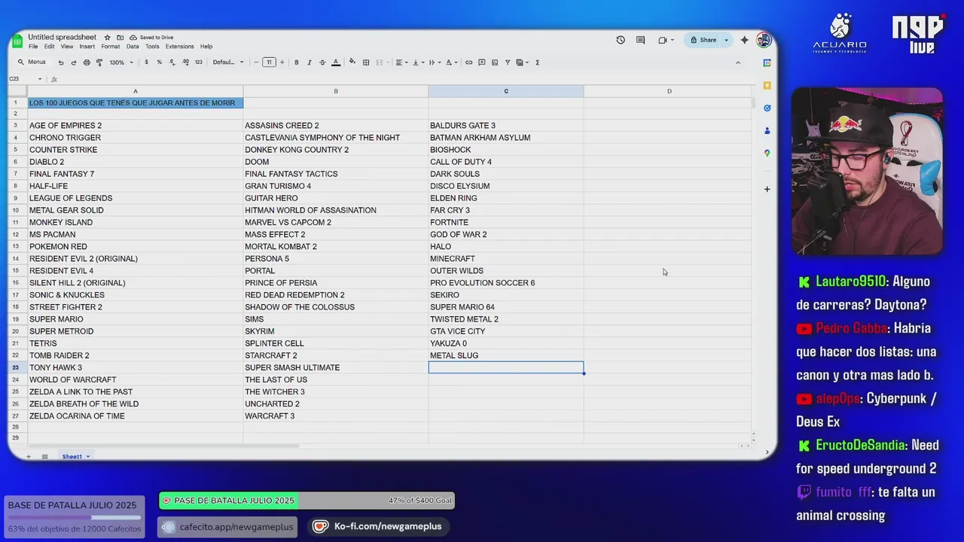The height and width of the screenshot is (542, 964).
Task: Collapse the toolbar menus chevron
Action: (x=738, y=62)
